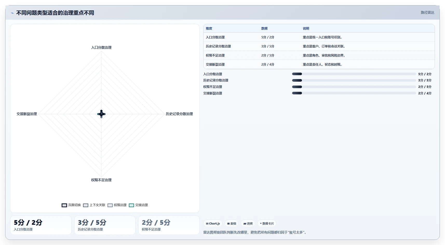This screenshot has height=245, width=445.
Task: Click the description 重点是责任人、状态和时限
Action: click(323, 65)
